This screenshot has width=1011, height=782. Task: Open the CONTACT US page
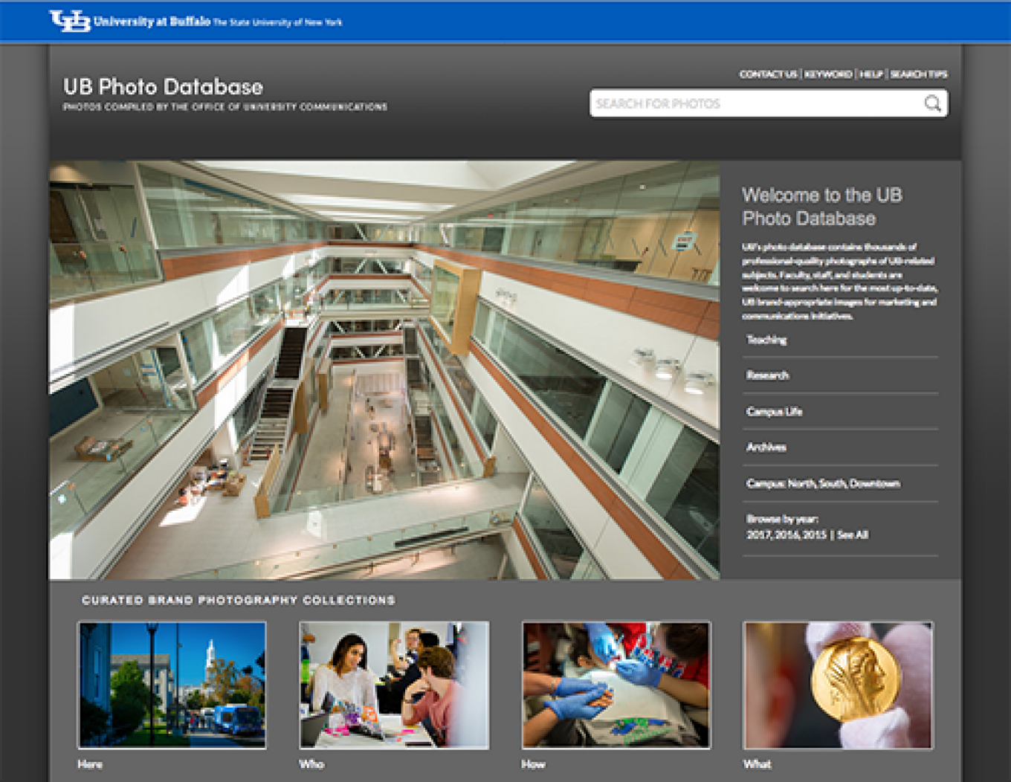(x=768, y=74)
